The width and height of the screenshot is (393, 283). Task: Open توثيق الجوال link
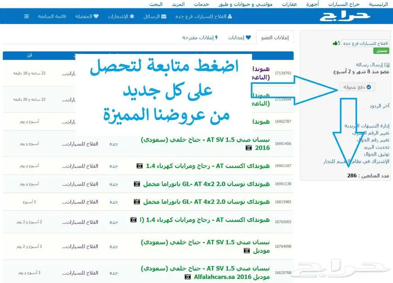(376, 154)
